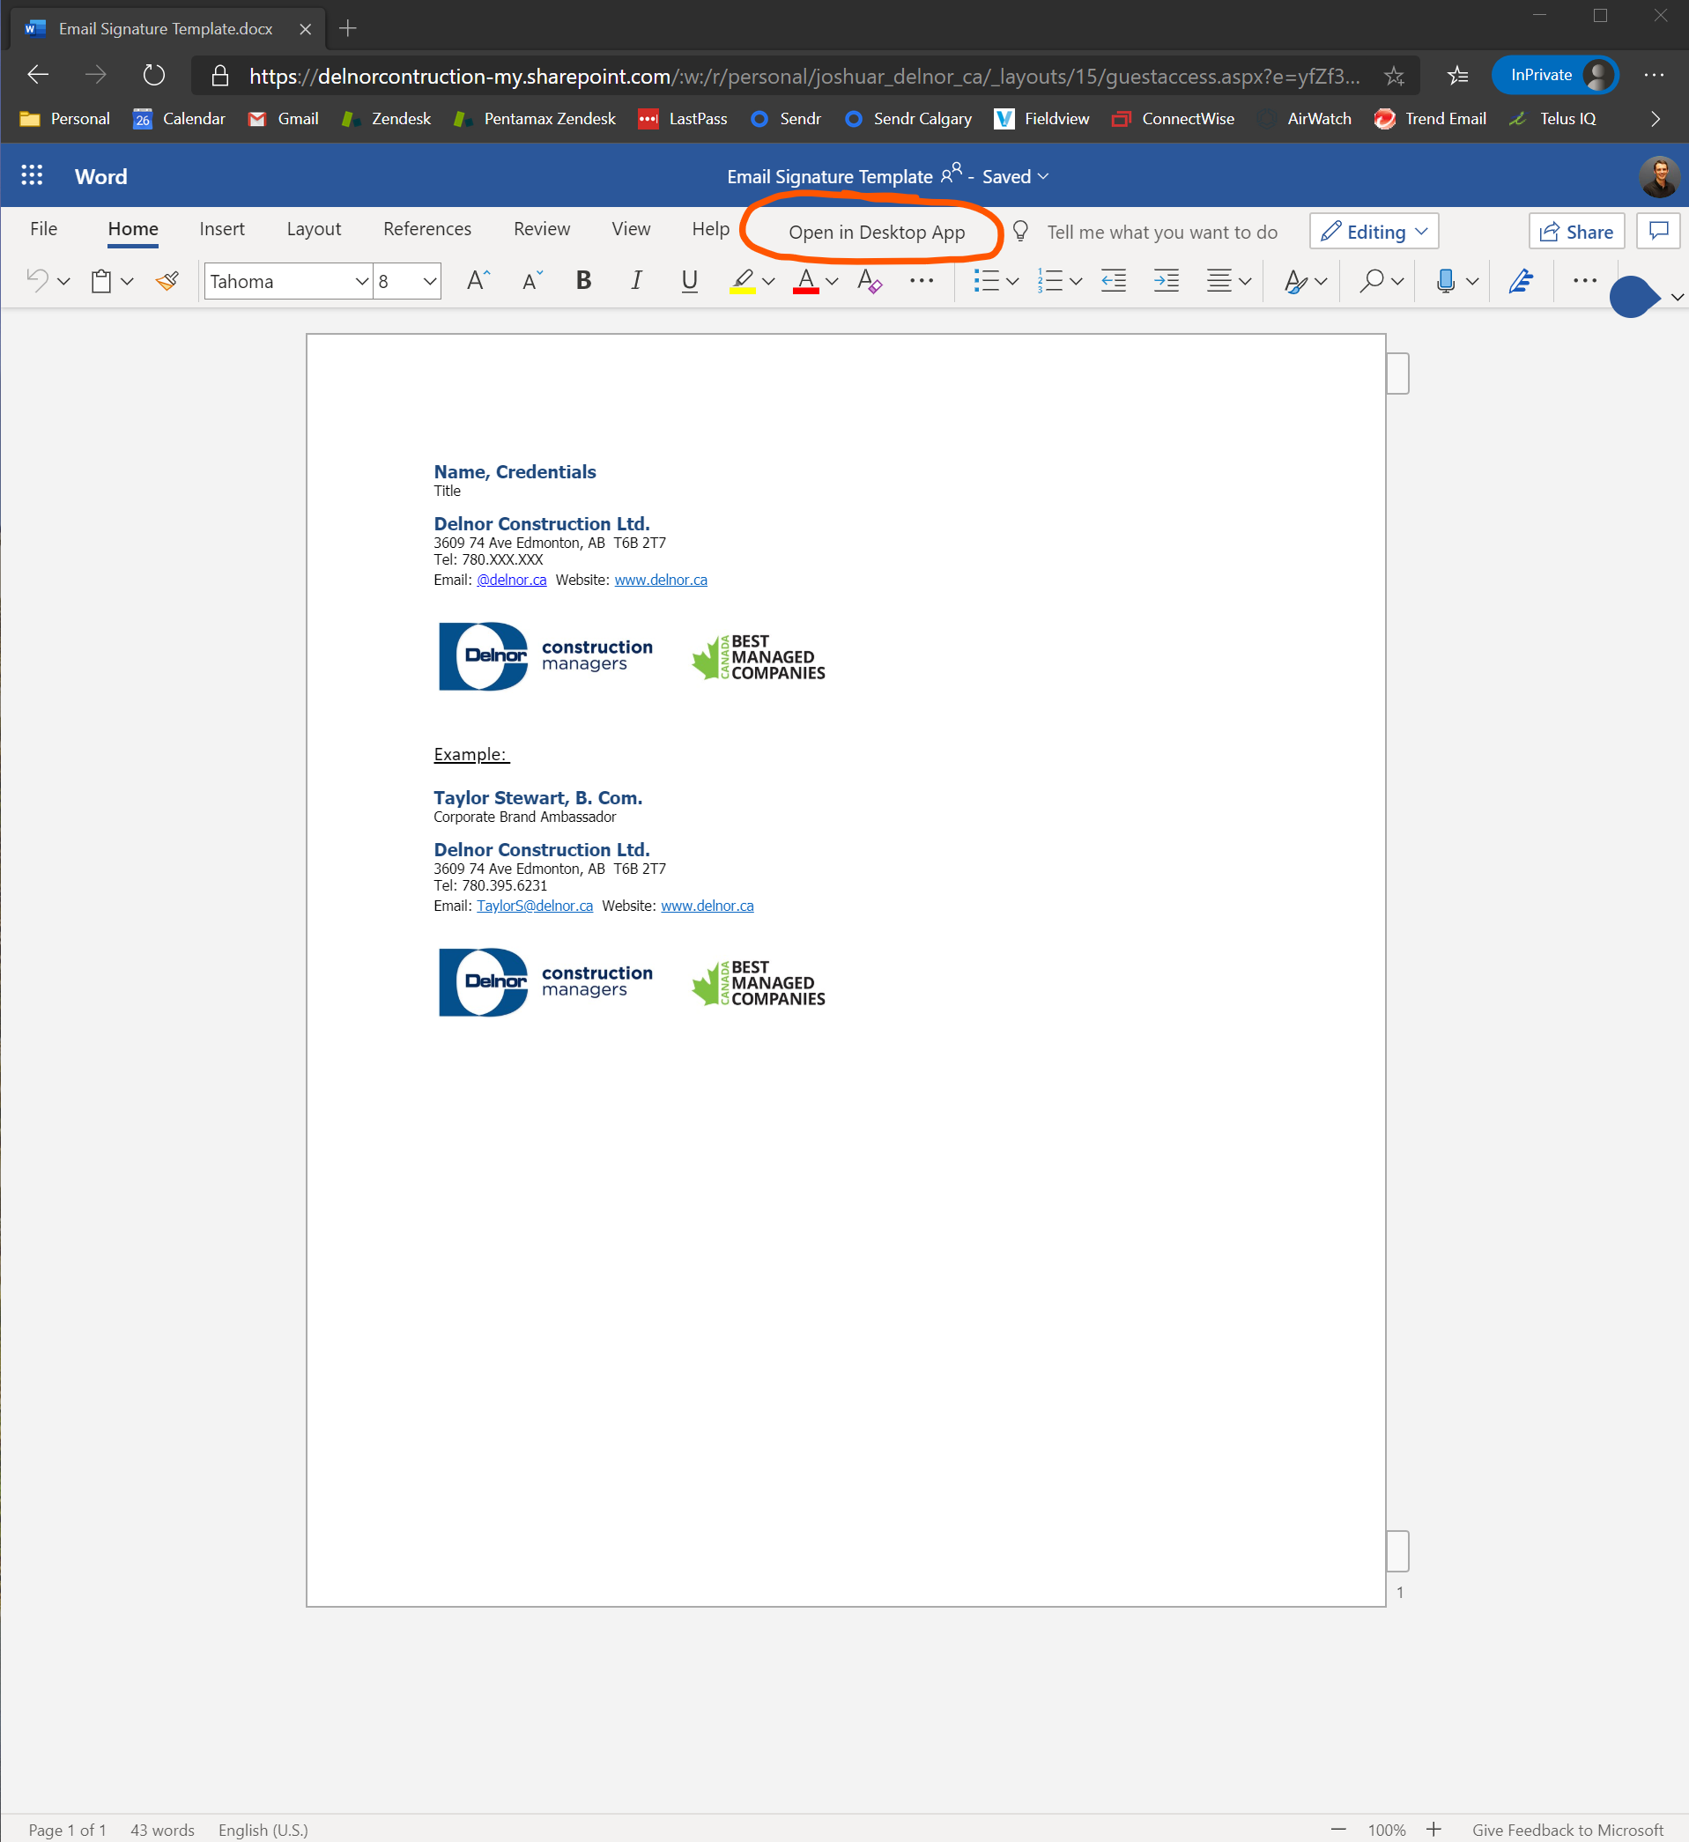The height and width of the screenshot is (1842, 1689).
Task: Click the Share button
Action: click(1576, 231)
